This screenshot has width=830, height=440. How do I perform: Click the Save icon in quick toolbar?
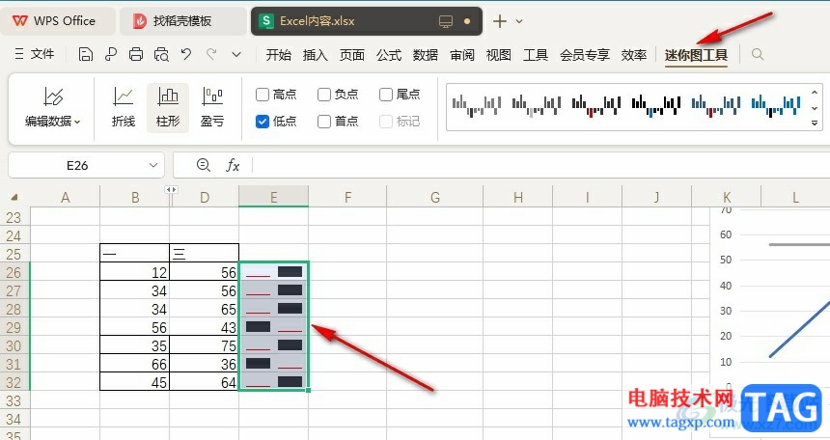85,54
